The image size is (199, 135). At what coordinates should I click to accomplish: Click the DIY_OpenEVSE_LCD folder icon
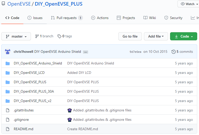point(8,73)
